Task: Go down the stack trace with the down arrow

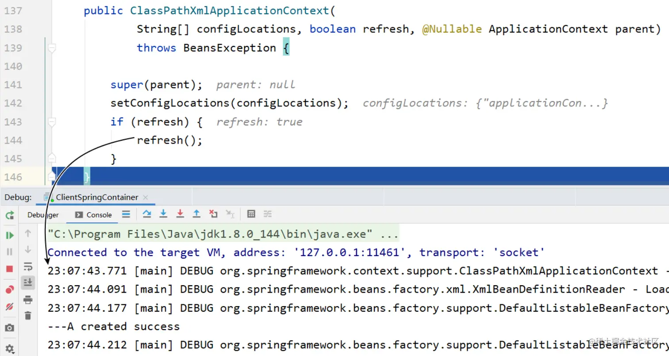Action: pyautogui.click(x=28, y=249)
